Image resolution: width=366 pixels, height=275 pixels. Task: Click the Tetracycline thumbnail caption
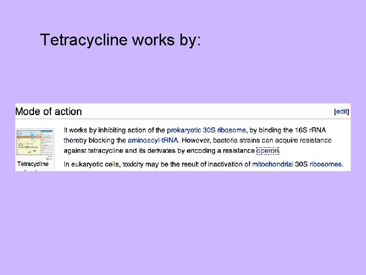[x=33, y=164]
